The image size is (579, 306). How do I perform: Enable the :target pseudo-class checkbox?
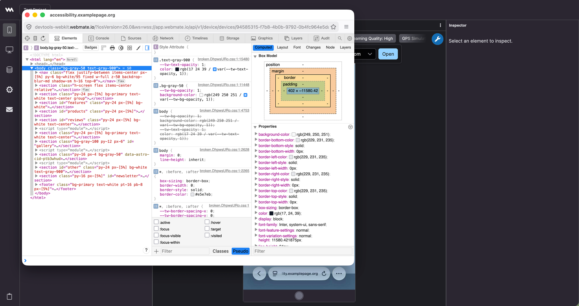click(x=207, y=229)
